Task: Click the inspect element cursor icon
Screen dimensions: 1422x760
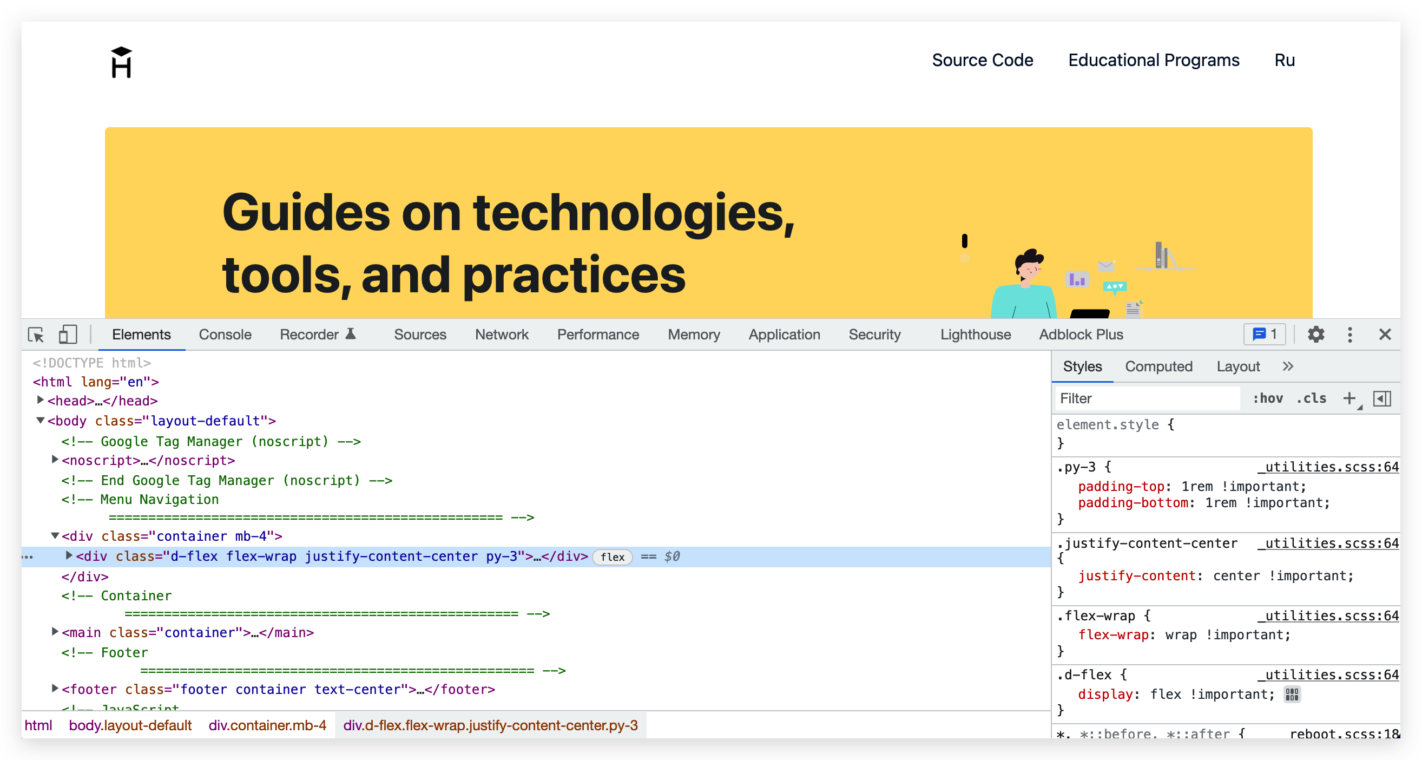Action: point(35,335)
